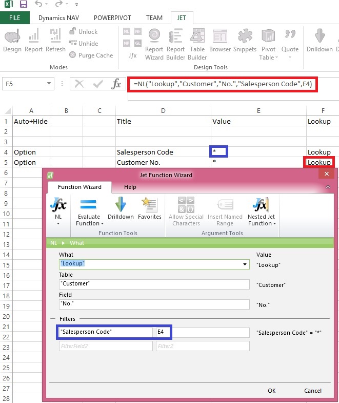Switch to the Help tab in wizard

pyautogui.click(x=130, y=187)
